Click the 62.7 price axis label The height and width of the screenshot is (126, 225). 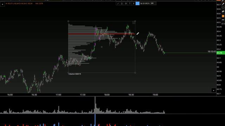[219, 93]
